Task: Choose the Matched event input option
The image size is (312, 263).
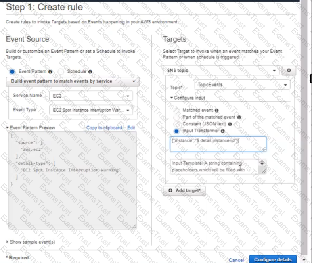Action: [x=176, y=110]
